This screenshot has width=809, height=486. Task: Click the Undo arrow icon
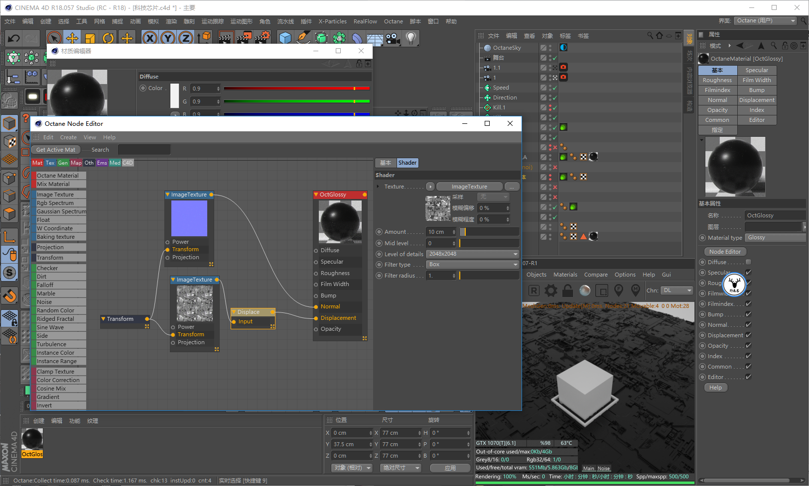click(x=14, y=38)
